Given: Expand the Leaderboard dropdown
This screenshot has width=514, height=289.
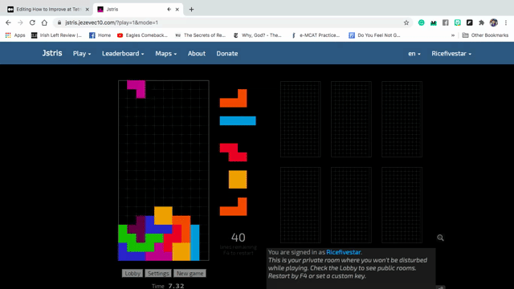Looking at the screenshot, I should [123, 54].
